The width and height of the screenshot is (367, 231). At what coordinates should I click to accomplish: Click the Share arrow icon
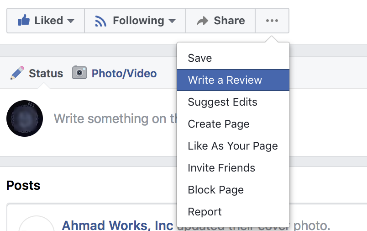(202, 21)
